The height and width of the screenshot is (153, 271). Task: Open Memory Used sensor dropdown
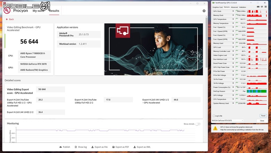233,43
